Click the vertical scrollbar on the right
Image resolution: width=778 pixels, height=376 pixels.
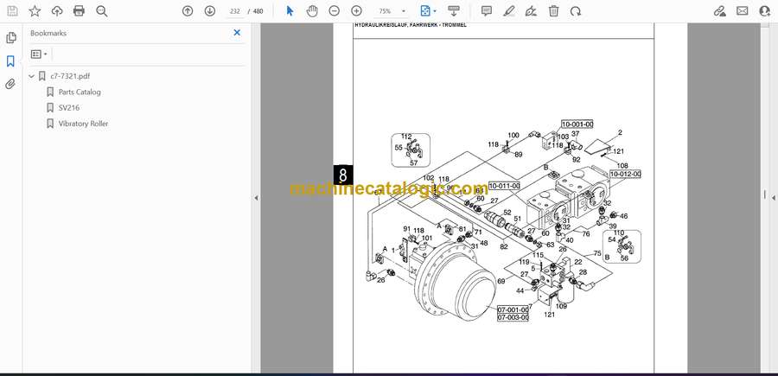point(765,194)
